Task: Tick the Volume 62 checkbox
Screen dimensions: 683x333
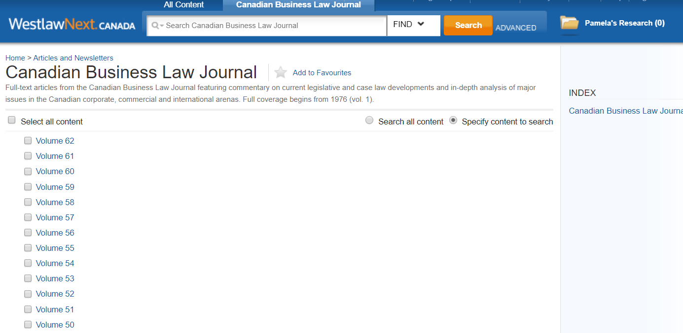Action: [x=28, y=141]
